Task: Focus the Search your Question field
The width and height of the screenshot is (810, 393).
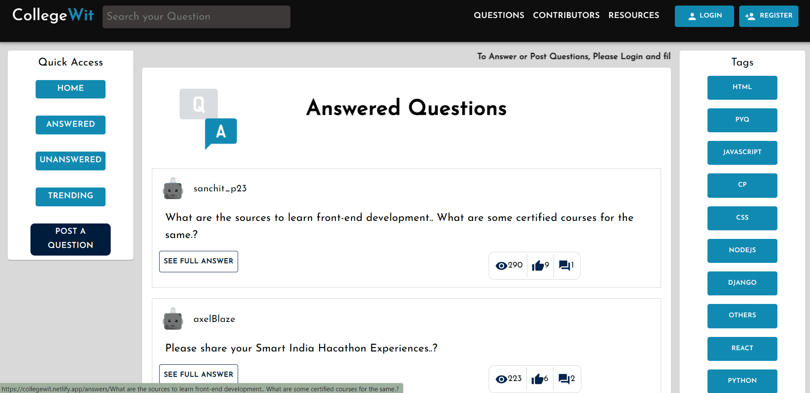Action: pos(196,17)
